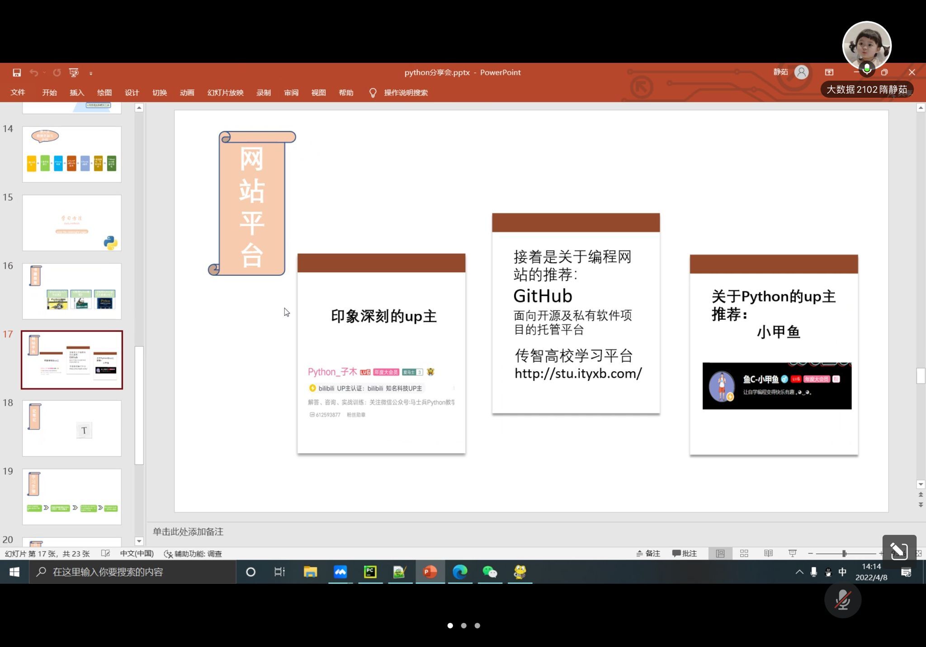This screenshot has width=926, height=647.
Task: Open Reading View from status bar
Action: click(x=768, y=553)
